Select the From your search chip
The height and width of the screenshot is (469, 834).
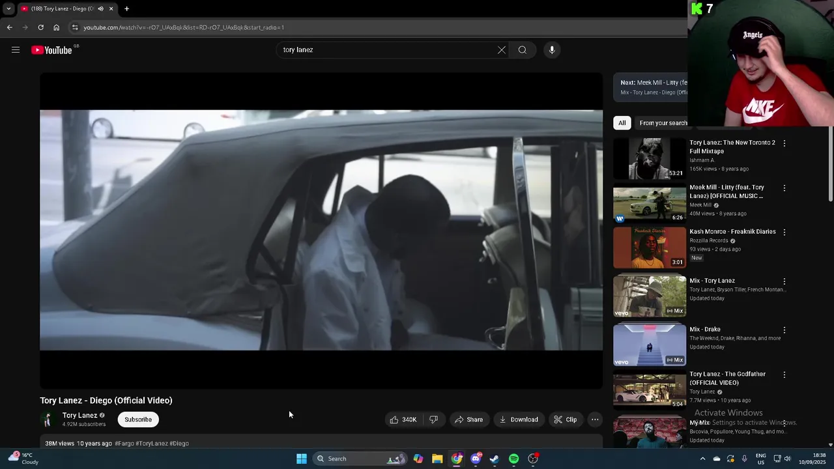(662, 123)
